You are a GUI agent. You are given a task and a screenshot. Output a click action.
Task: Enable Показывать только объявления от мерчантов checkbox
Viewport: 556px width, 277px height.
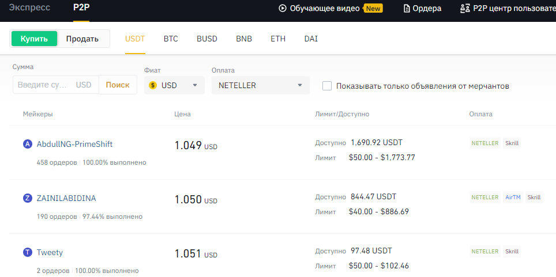[327, 86]
